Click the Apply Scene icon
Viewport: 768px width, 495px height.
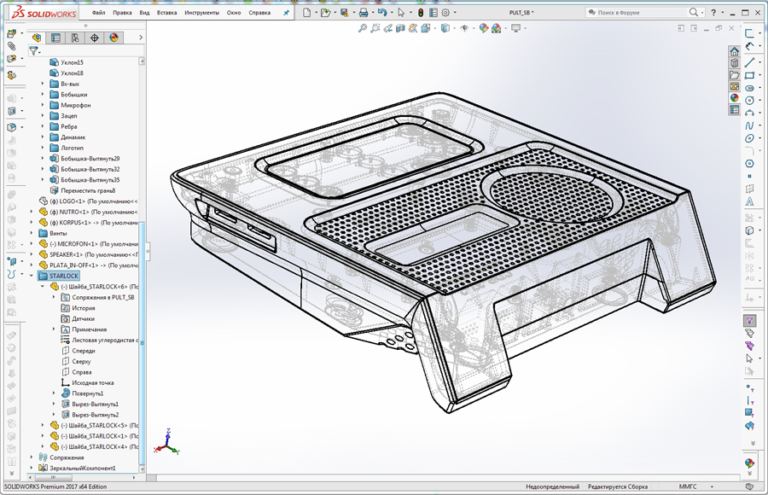[496, 27]
